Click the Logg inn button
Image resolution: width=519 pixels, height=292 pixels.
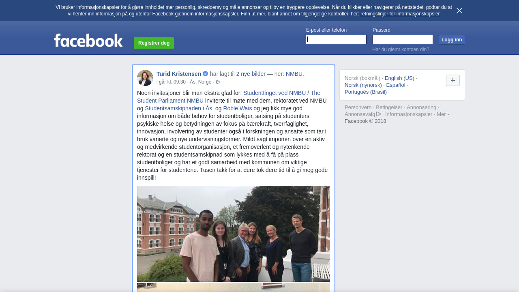(452, 40)
